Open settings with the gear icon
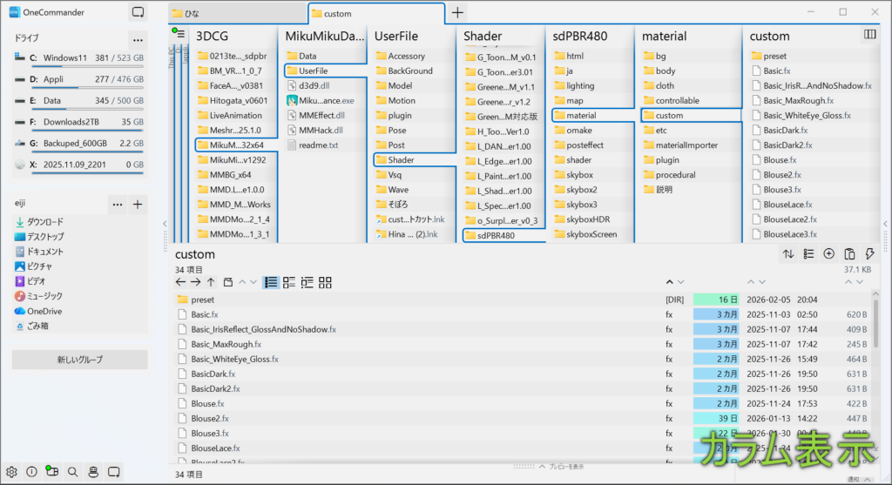Image resolution: width=892 pixels, height=485 pixels. coord(12,472)
